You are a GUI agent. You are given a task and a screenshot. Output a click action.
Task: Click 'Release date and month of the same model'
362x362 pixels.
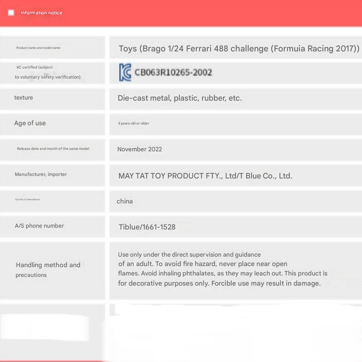click(x=53, y=149)
